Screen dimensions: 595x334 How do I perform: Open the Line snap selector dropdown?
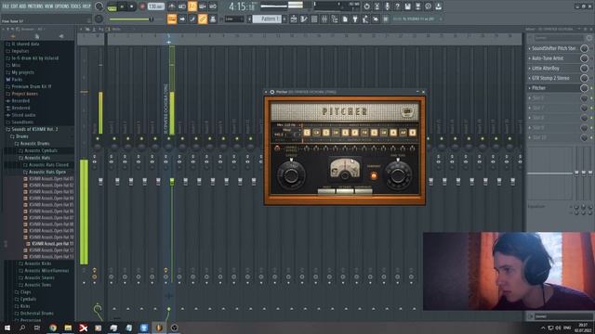click(234, 19)
